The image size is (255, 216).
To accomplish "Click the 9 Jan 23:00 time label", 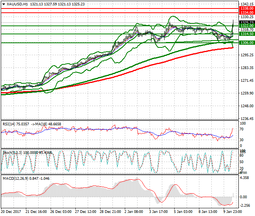I will tap(233, 212).
